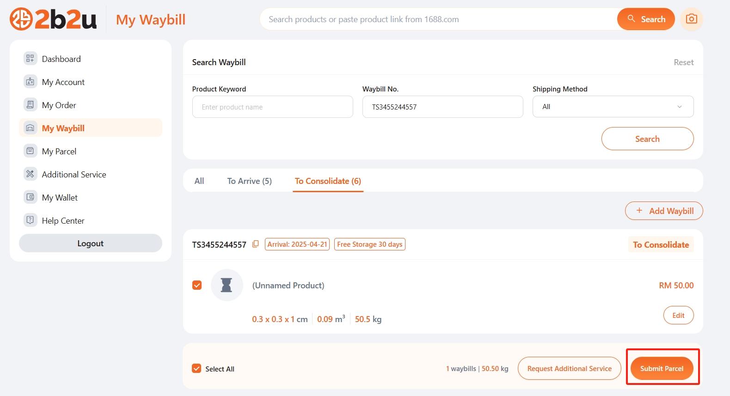This screenshot has width=730, height=396.
Task: Click Request Additional Service button
Action: 569,368
